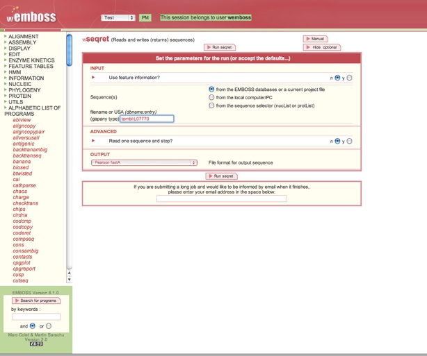Image resolution: width=427 pixels, height=356 pixels.
Task: Open the antigenic program
Action: 24,144
